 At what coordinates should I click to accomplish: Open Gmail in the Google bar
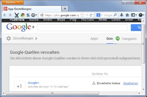[x=116, y=20]
